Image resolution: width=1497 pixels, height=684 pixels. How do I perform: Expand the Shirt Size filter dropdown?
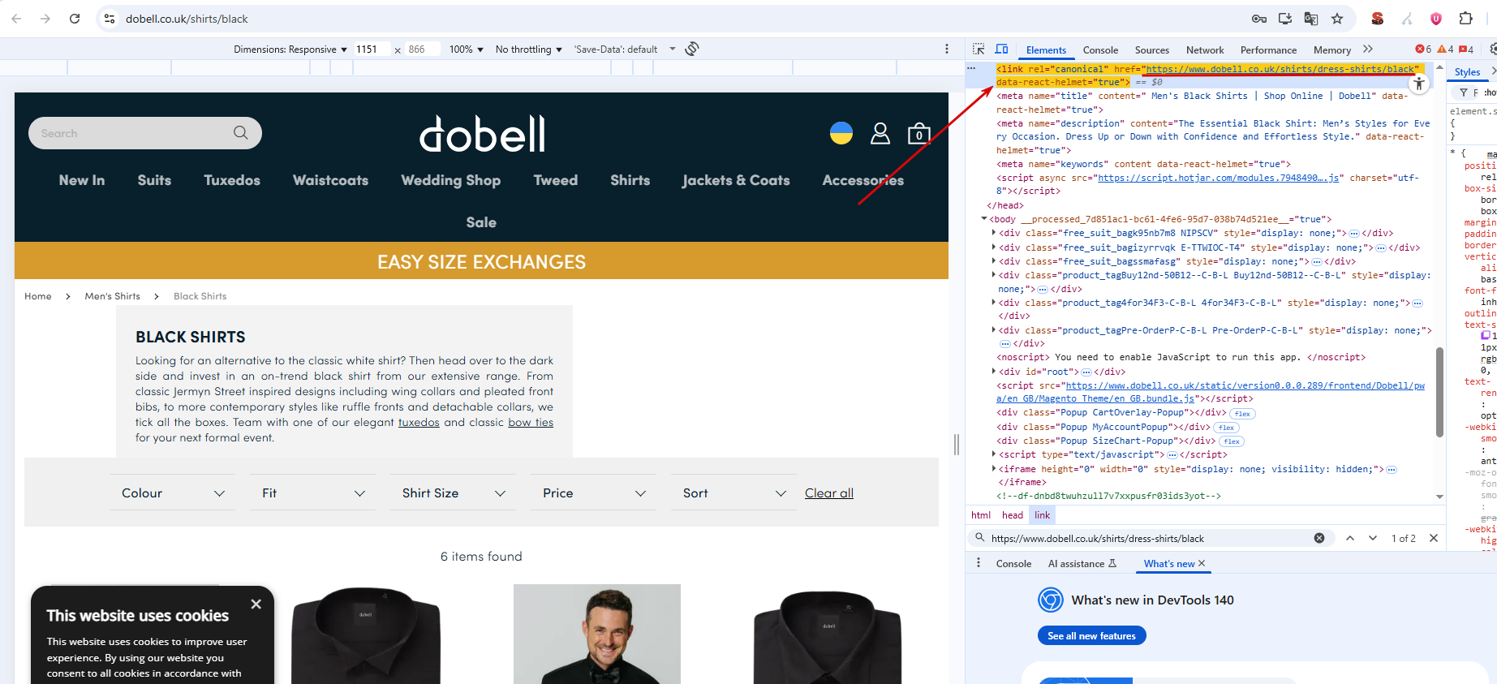[454, 493]
